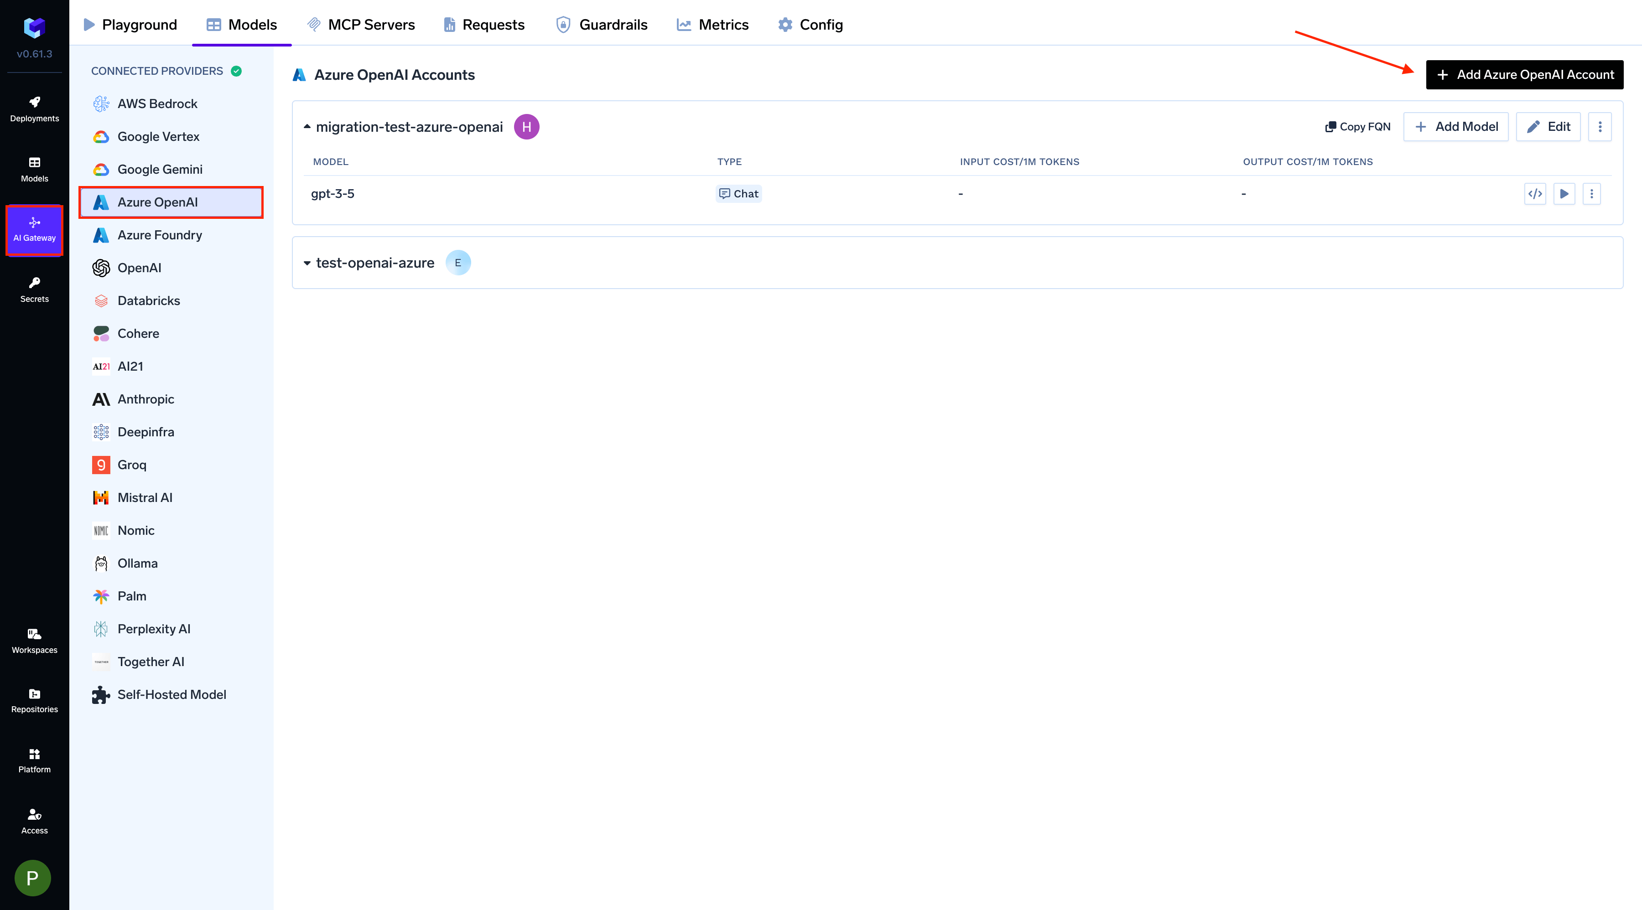This screenshot has width=1642, height=910.
Task: Click the OUTPUT COST/1M TOKENS column header
Action: (1307, 162)
